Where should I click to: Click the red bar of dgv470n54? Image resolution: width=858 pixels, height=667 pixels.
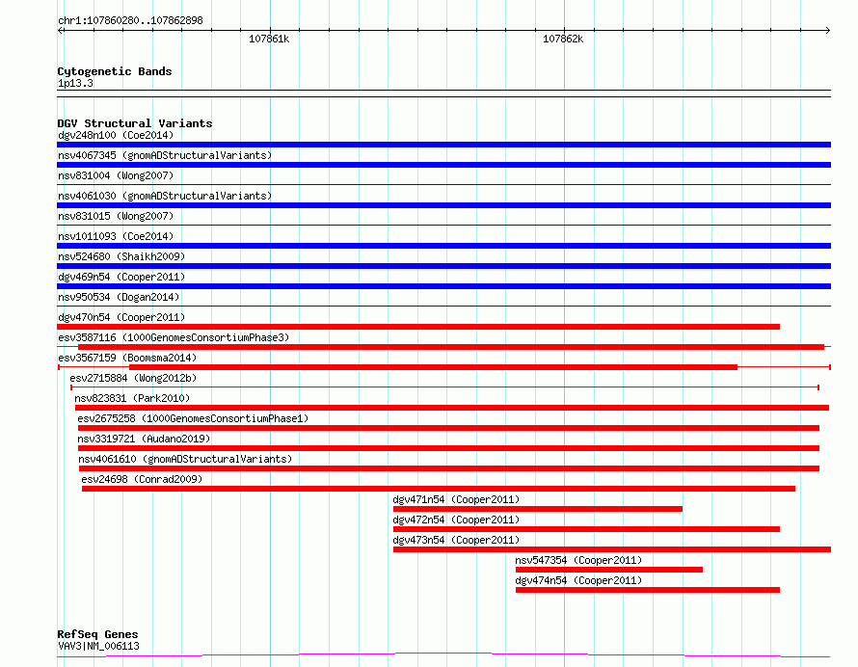click(x=418, y=327)
